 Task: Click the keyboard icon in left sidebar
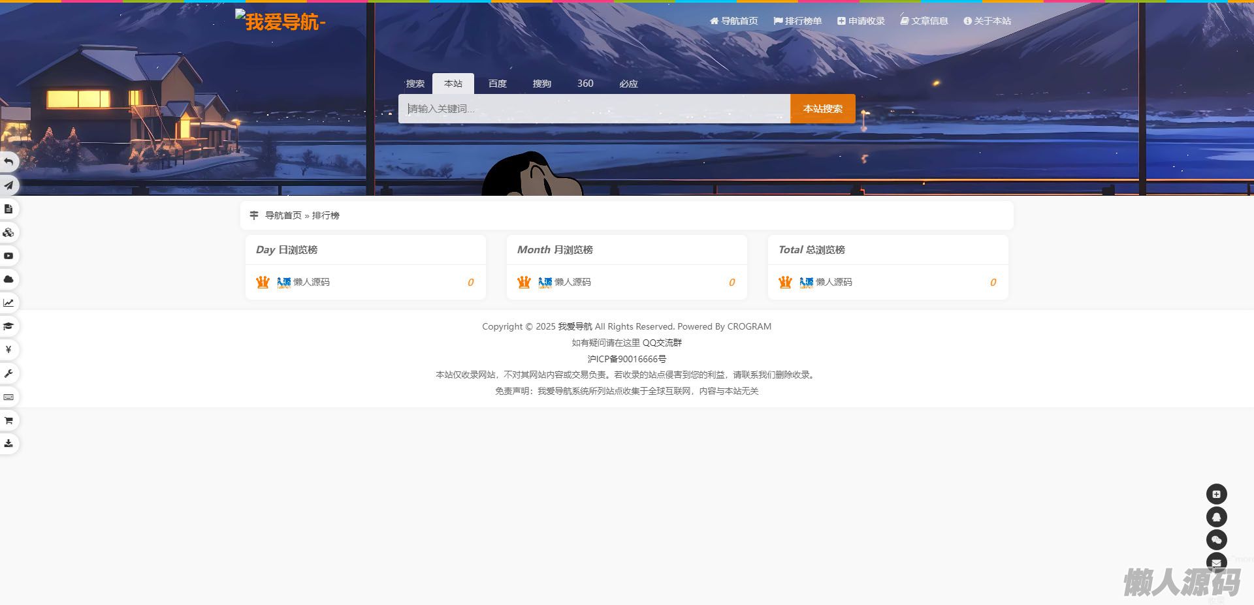pyautogui.click(x=8, y=397)
